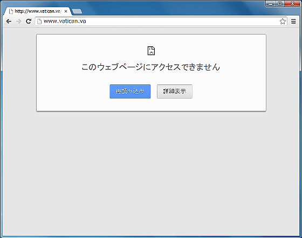Screen dimensions: 302x238
Task: Reload the page with the toolbar refresh icon
Action: click(x=29, y=22)
